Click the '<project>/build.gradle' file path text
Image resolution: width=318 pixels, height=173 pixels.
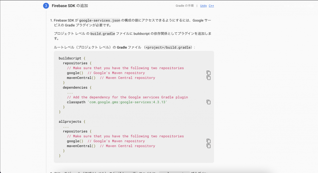click(168, 47)
